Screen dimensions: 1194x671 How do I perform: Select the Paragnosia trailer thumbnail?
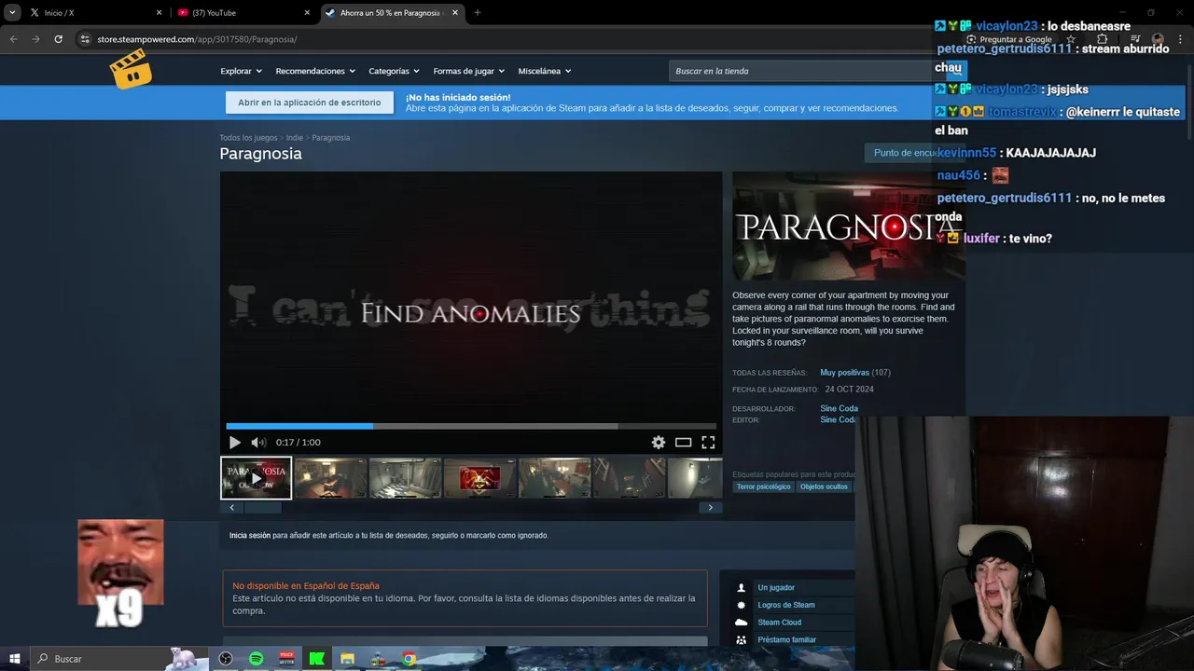(x=257, y=478)
